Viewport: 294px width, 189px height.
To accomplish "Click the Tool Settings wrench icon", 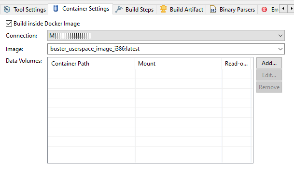I will (7, 9).
